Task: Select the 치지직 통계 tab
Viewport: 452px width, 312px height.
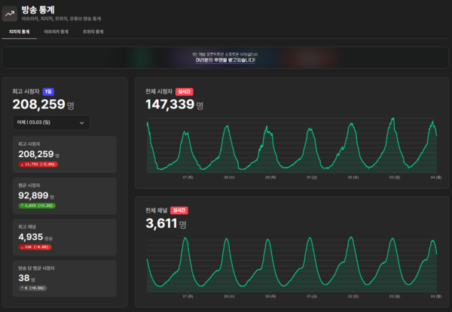Action: (19, 32)
